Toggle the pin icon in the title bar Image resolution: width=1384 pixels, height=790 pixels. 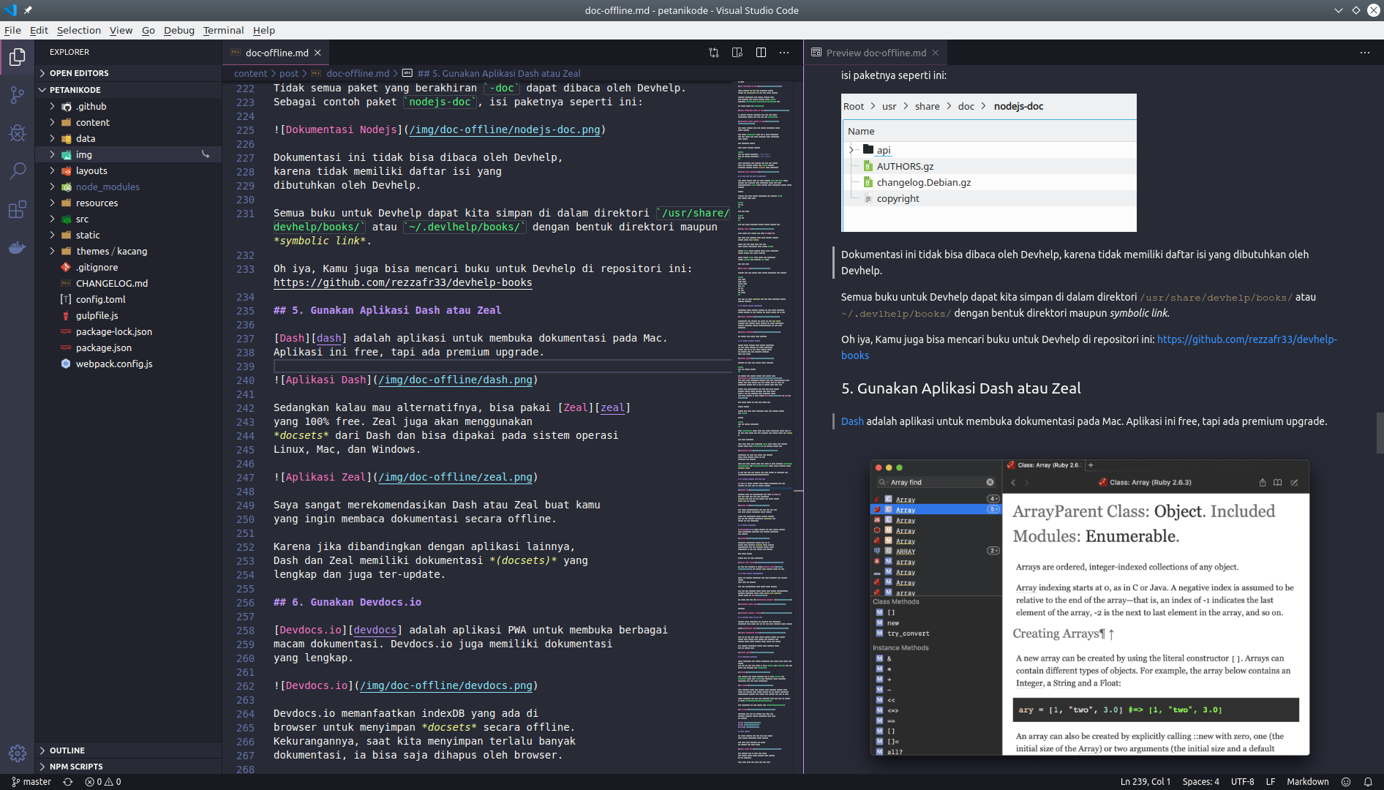coord(28,10)
